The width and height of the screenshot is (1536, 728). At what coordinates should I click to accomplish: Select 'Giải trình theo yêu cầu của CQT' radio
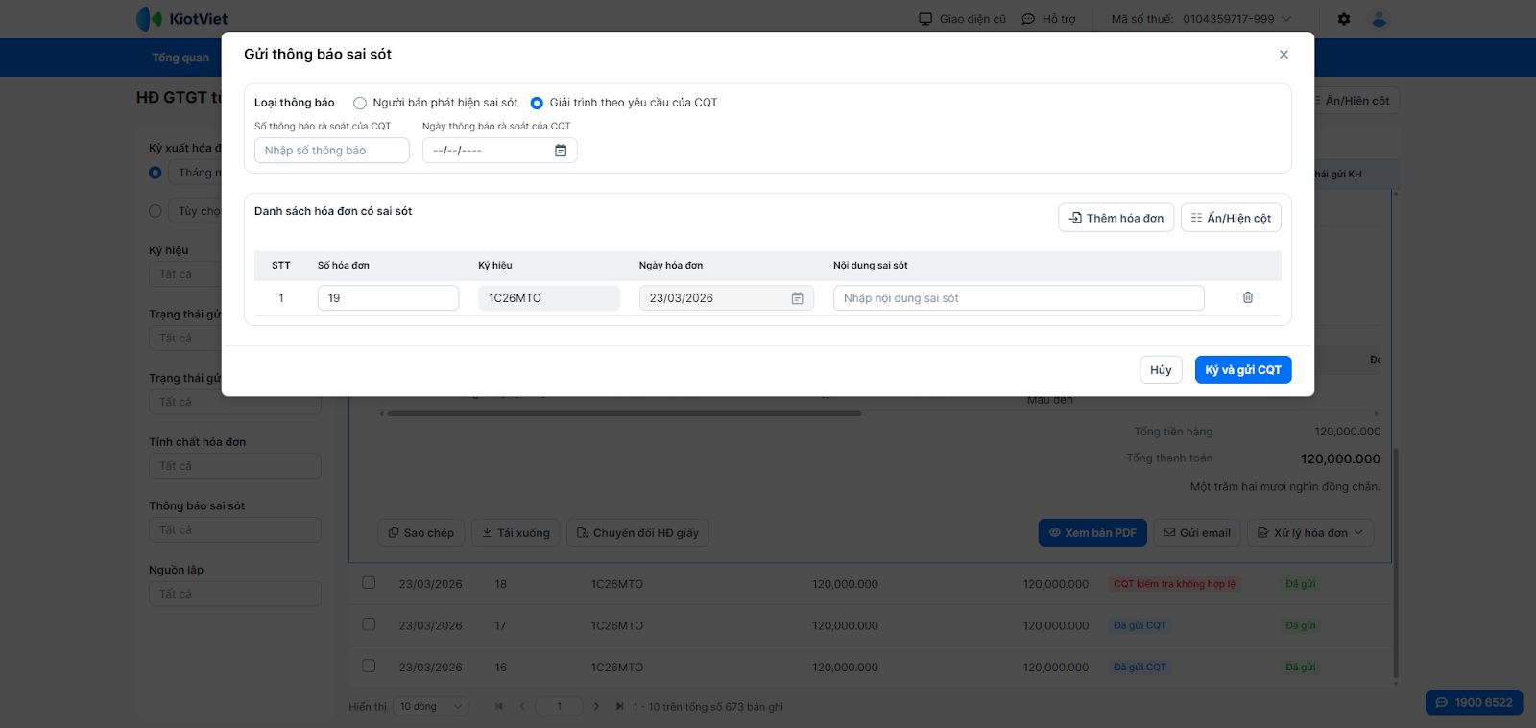tap(537, 103)
